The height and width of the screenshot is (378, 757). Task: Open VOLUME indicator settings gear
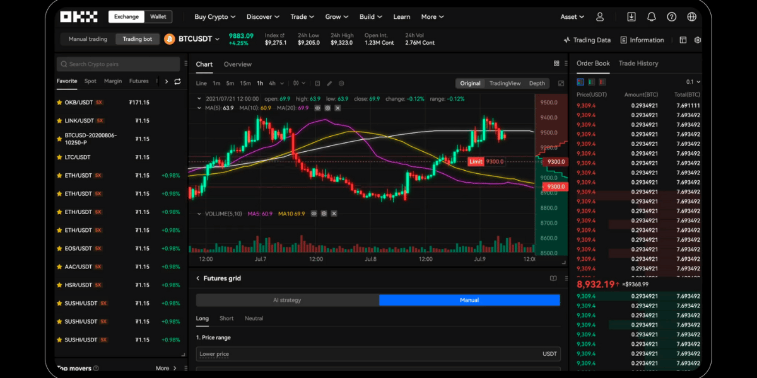324,214
